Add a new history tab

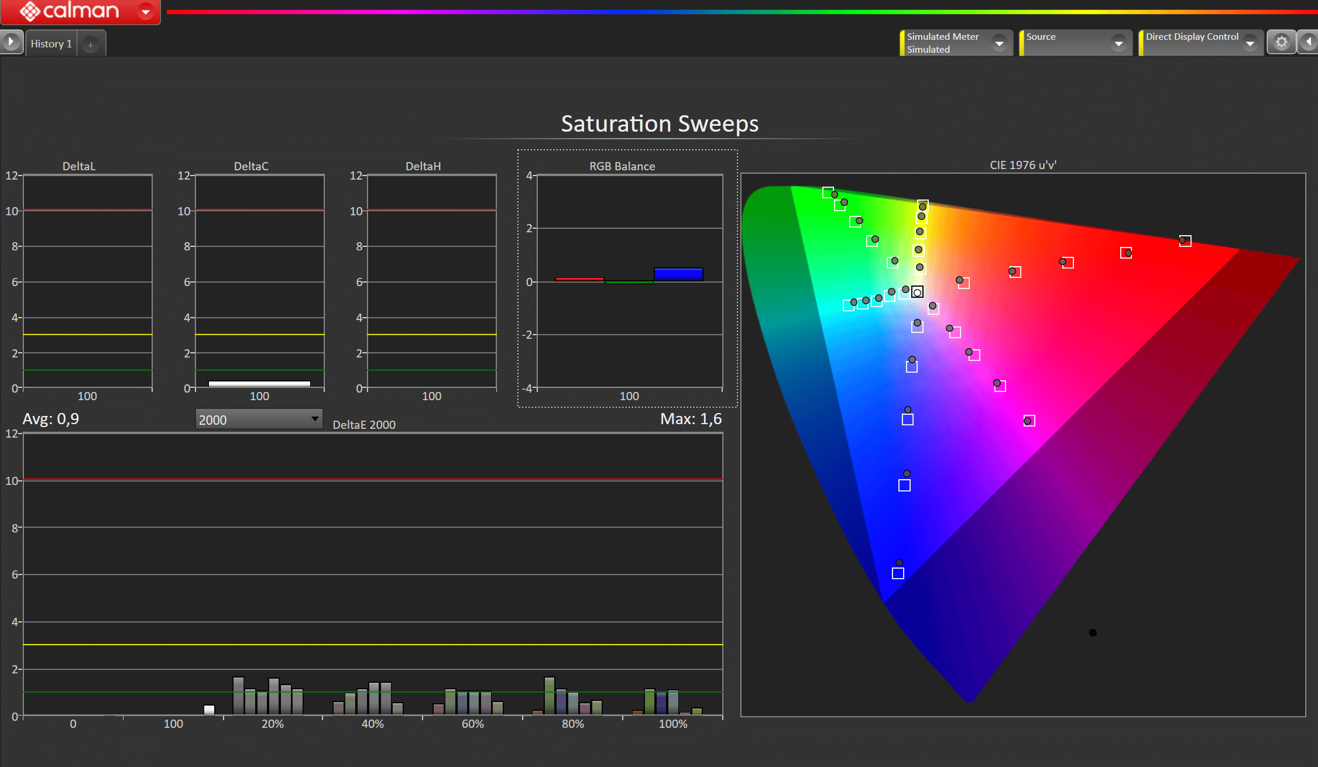(90, 44)
